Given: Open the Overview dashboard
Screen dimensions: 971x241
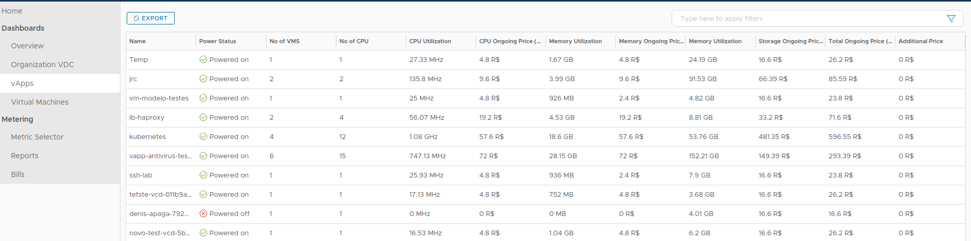Looking at the screenshot, I should click(x=28, y=46).
